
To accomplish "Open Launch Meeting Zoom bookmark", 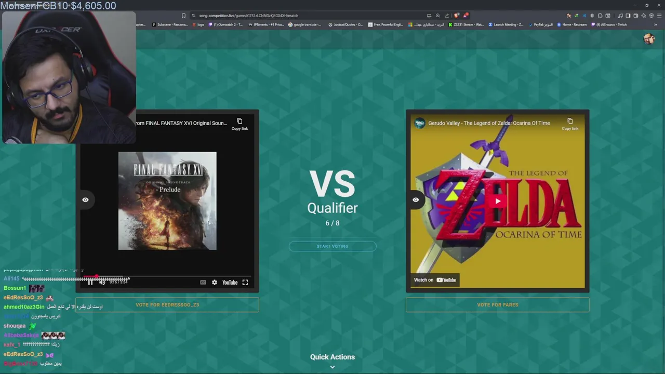I will [x=506, y=24].
